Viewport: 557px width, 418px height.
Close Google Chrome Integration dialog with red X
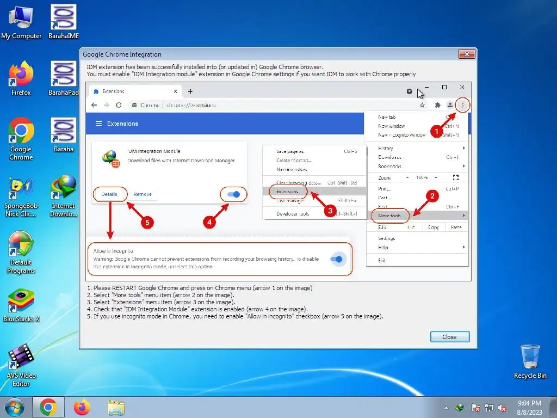pos(467,54)
